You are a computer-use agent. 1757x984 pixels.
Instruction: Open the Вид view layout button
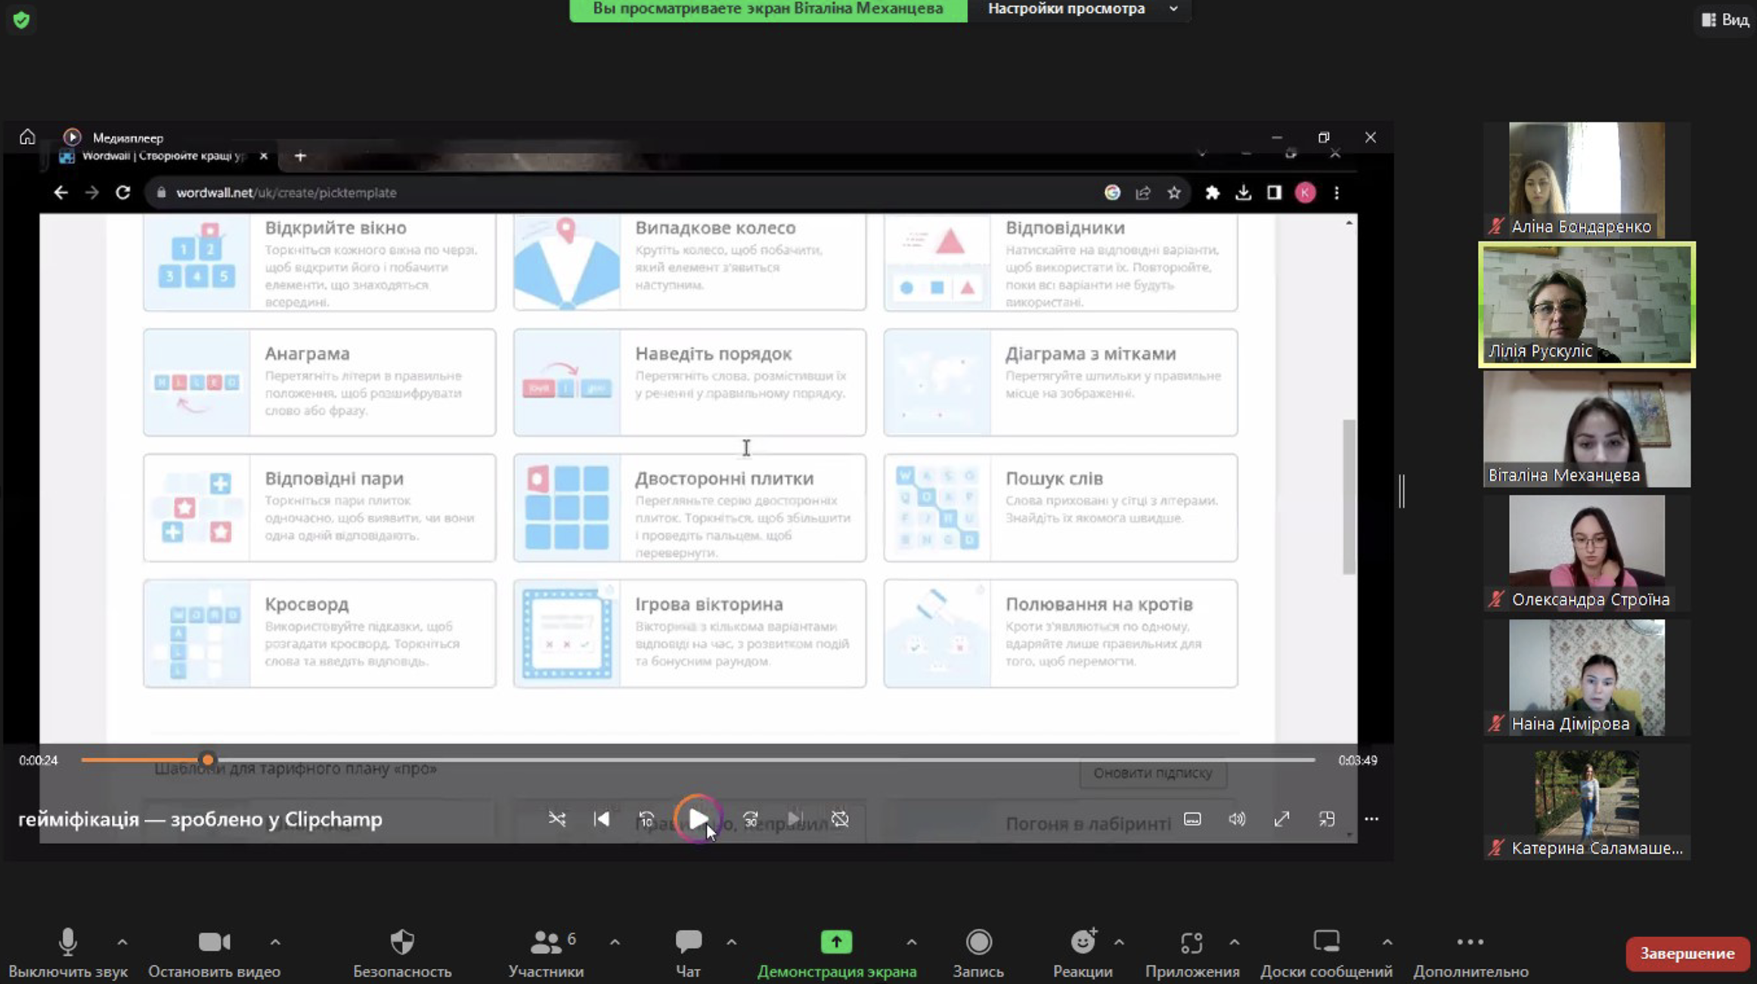1725,20
